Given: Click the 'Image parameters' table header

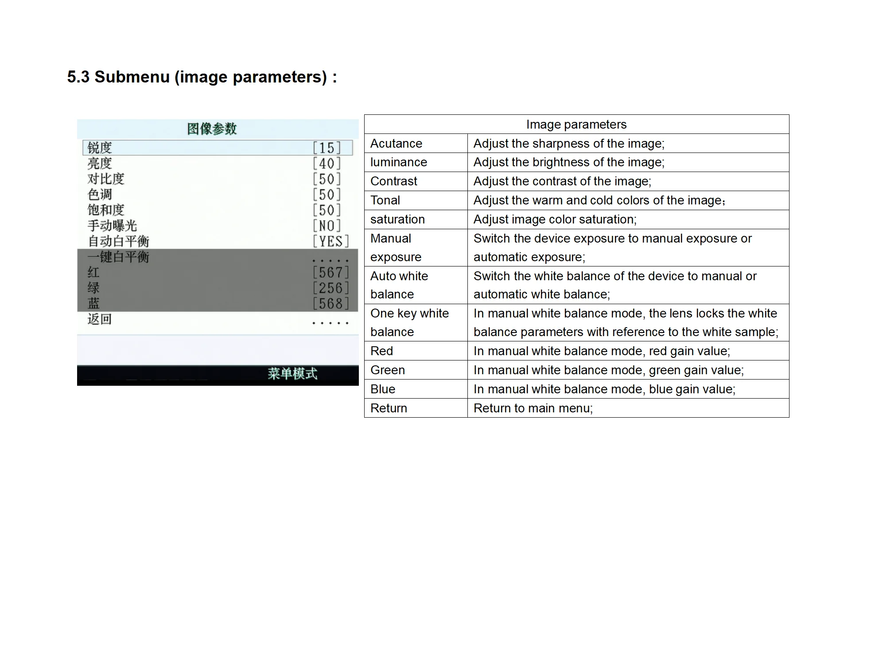Looking at the screenshot, I should click(x=576, y=125).
